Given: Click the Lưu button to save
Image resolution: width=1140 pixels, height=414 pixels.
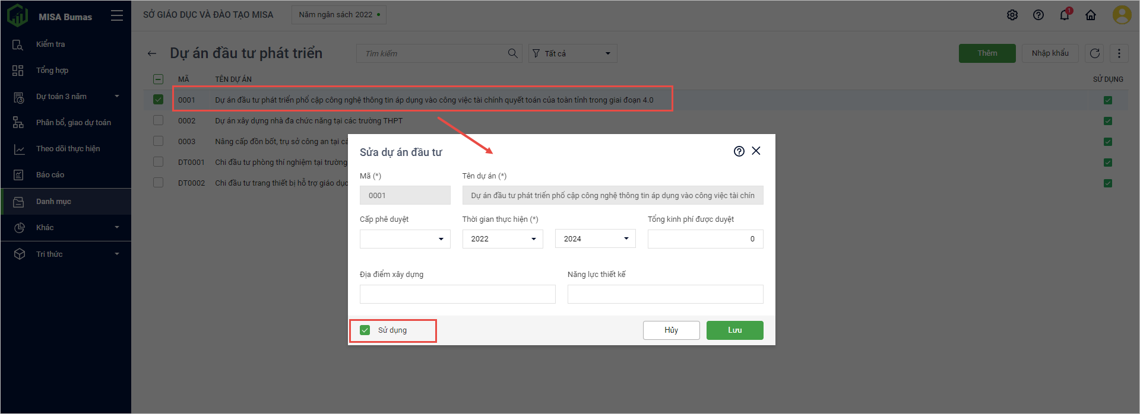Looking at the screenshot, I should [x=734, y=330].
